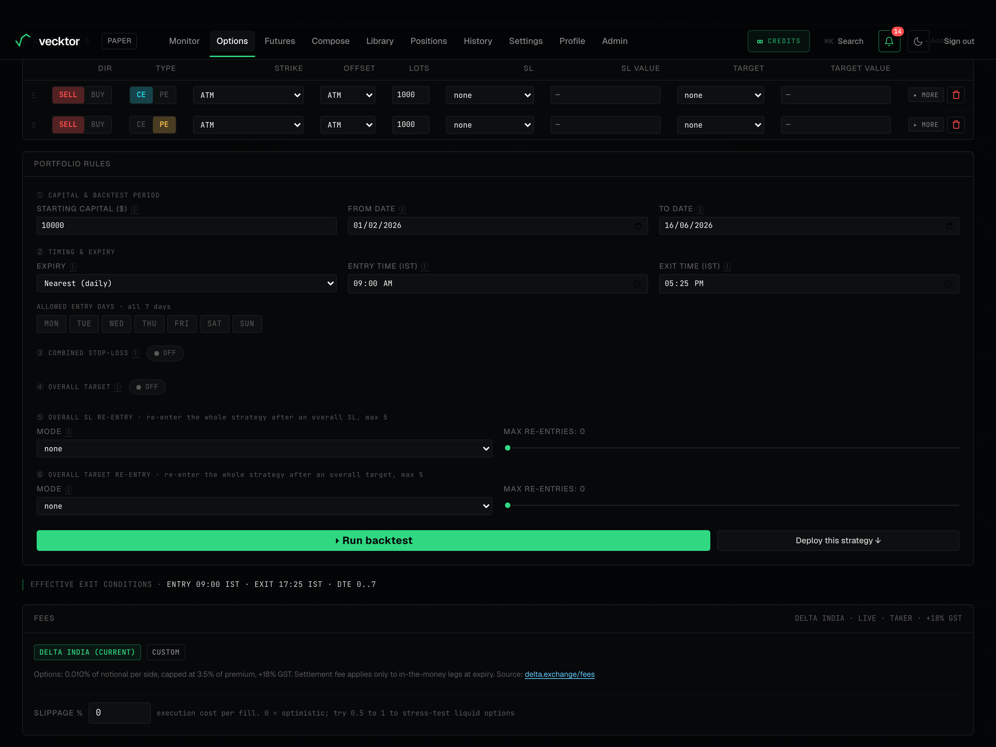Toggle dark mode moon icon
Viewport: 996px width, 747px height.
tap(917, 41)
